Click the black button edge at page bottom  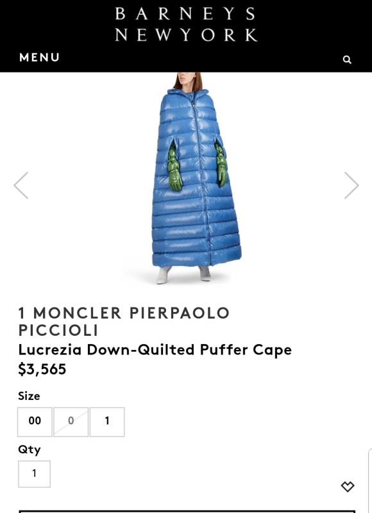click(x=187, y=511)
